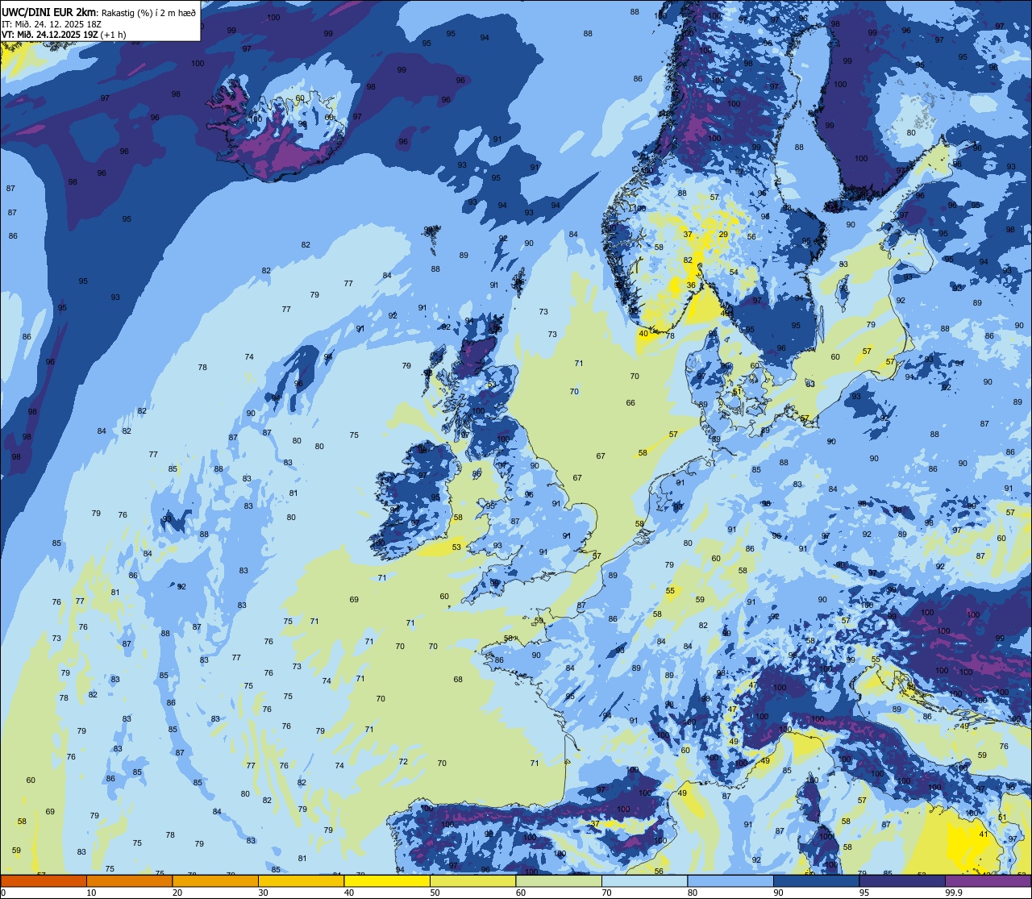Click the pale blue 70–80 legend segment
1032x899 pixels.
point(645,881)
